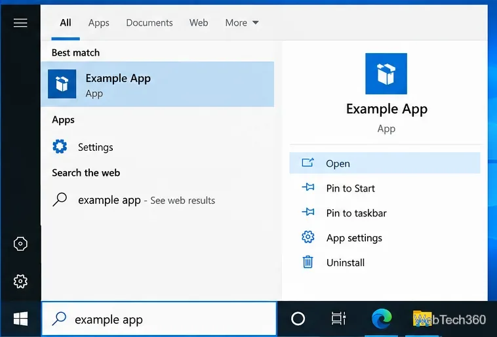Click the gear icon beside App settings
Viewport: 497px width, 337px height.
tap(308, 237)
